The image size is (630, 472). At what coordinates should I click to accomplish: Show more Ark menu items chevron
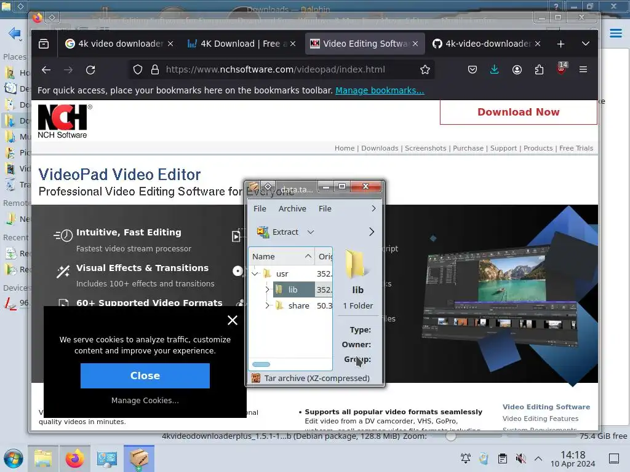373,209
